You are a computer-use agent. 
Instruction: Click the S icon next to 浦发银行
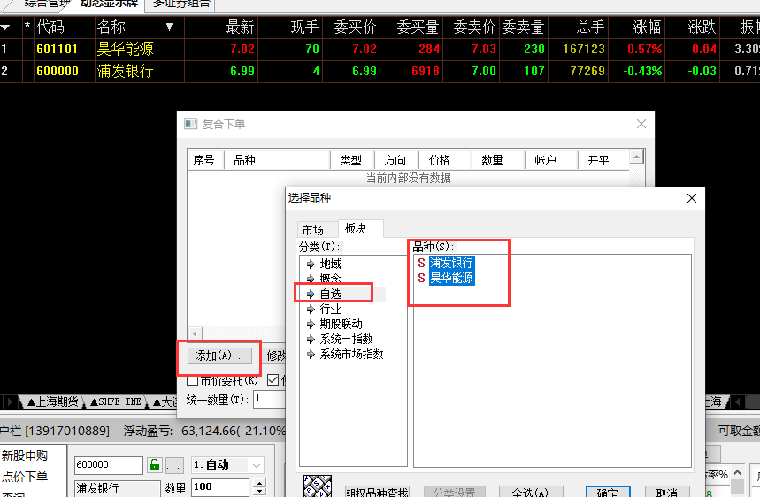(421, 263)
